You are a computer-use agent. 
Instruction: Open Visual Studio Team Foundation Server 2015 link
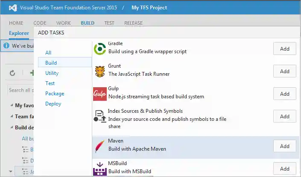point(69,8)
